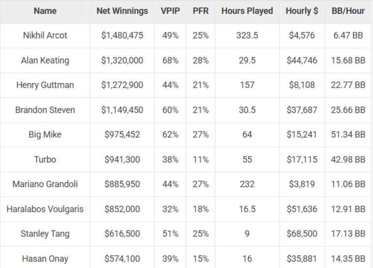
Task: Sort by the BB/Hour column header
Action: pos(348,11)
